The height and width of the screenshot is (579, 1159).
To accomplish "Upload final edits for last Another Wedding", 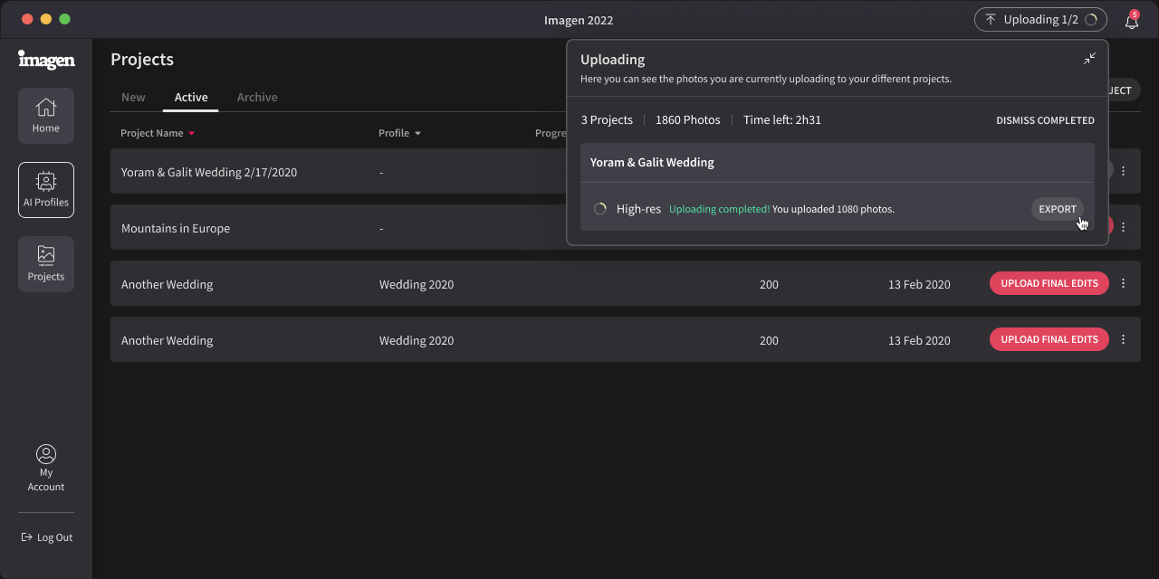I will click(1049, 339).
